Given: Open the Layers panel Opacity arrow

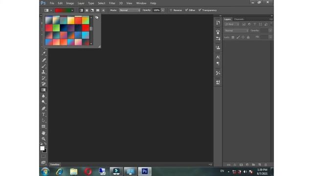Looking at the screenshot, I should (x=270, y=31).
